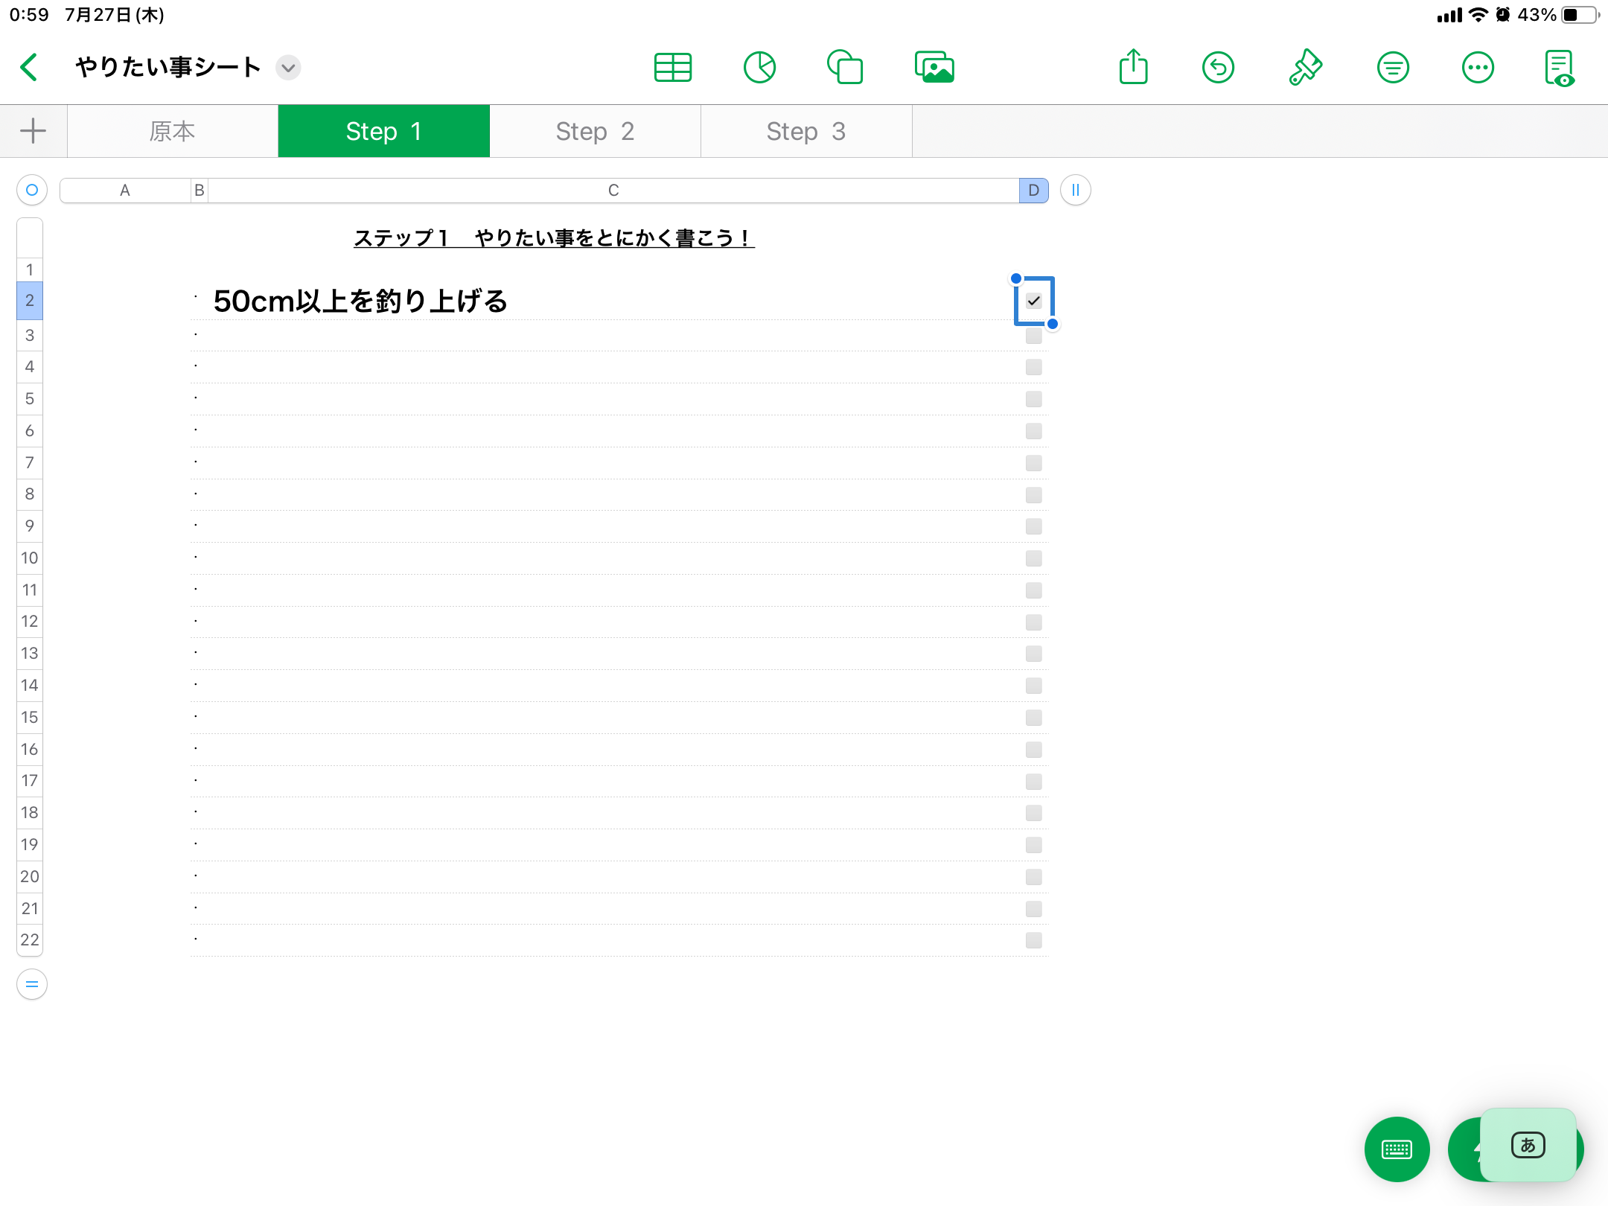Tick the checkbox in row 10
Viewport: 1608px width, 1206px height.
coord(1033,558)
